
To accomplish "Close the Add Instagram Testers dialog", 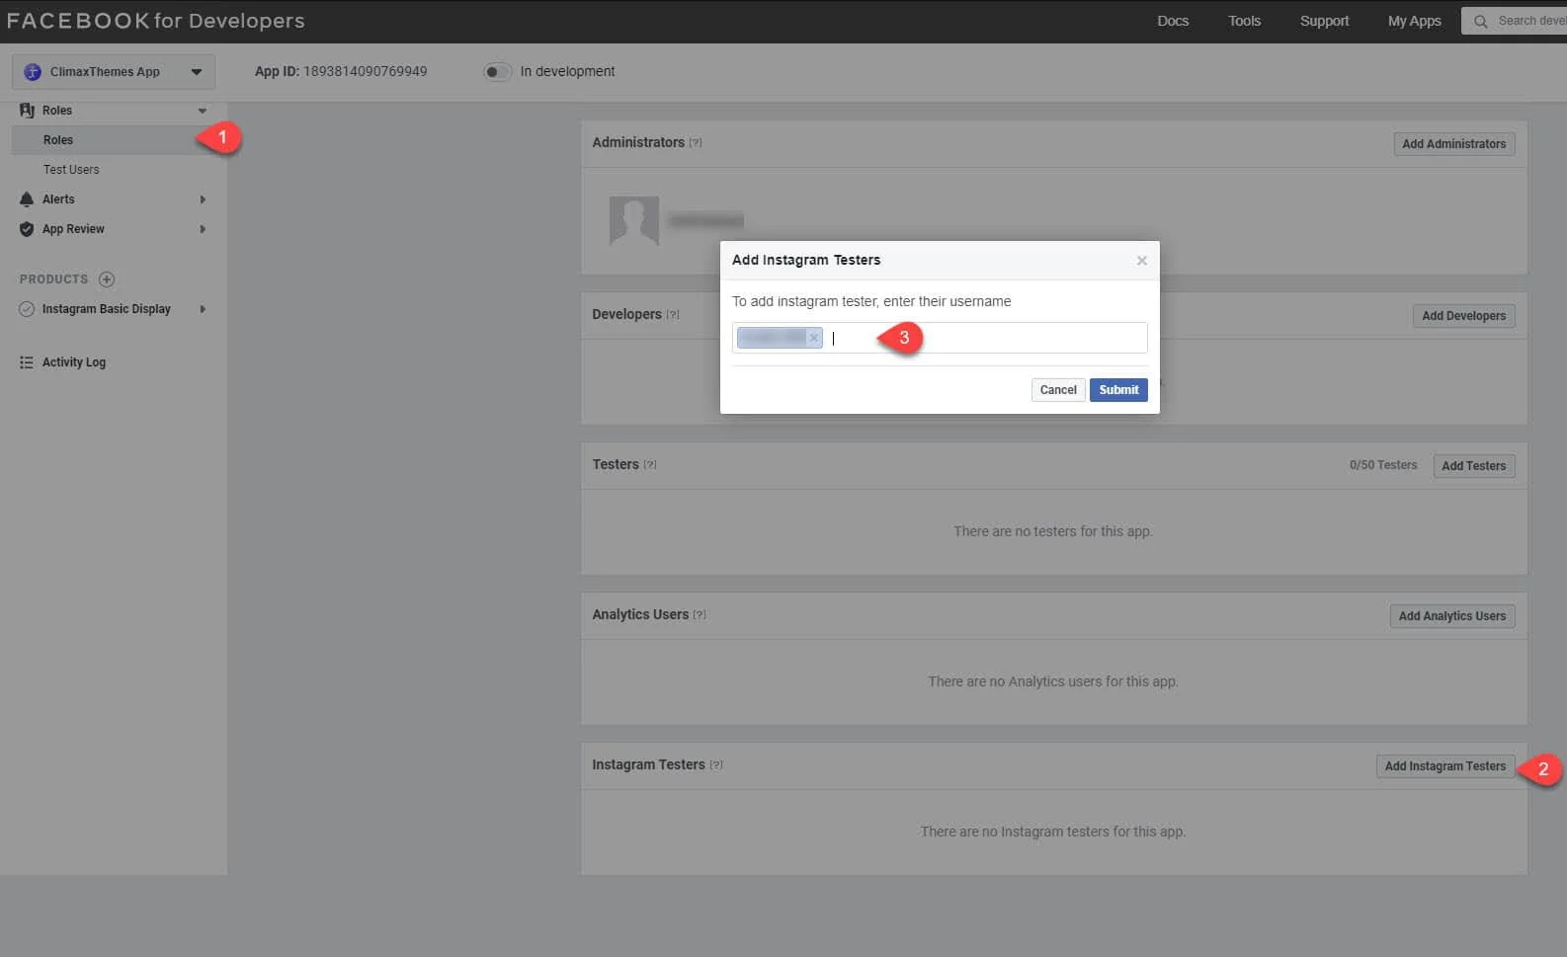I will [1142, 261].
